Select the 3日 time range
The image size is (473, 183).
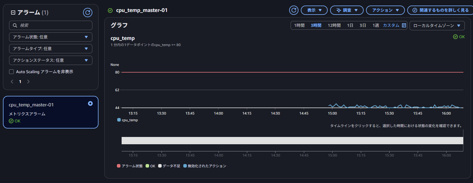click(x=363, y=25)
